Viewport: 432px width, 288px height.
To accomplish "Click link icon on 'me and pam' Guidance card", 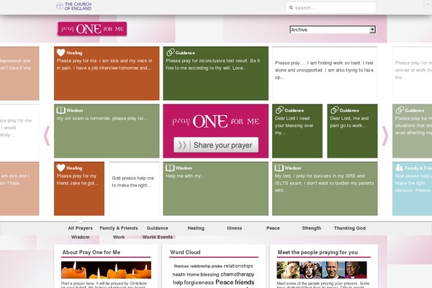I will (x=335, y=110).
